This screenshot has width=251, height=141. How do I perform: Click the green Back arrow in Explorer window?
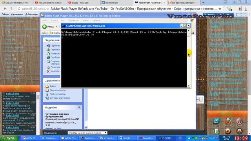pos(44,27)
